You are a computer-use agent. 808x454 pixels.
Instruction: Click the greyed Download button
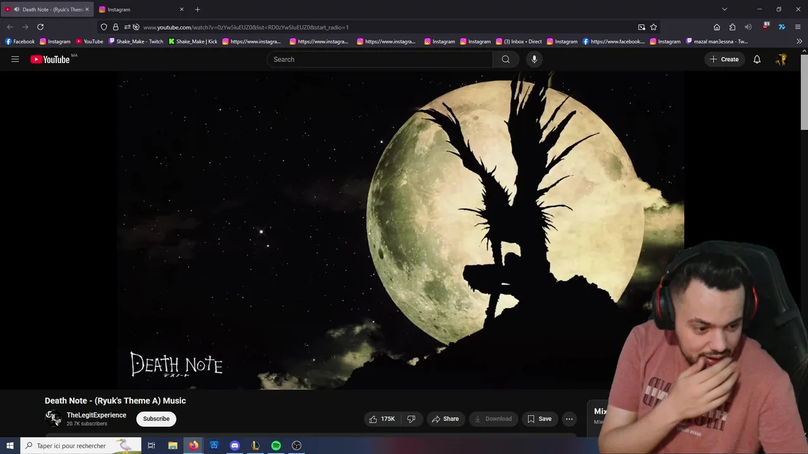pos(493,419)
